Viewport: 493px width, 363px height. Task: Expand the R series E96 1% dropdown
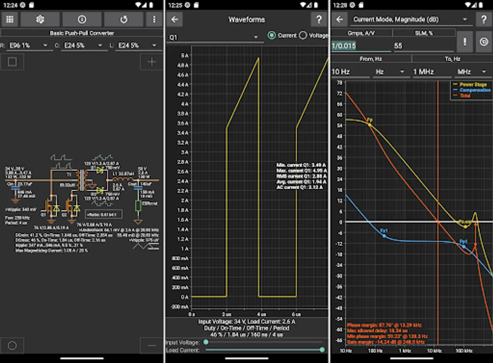[27, 46]
